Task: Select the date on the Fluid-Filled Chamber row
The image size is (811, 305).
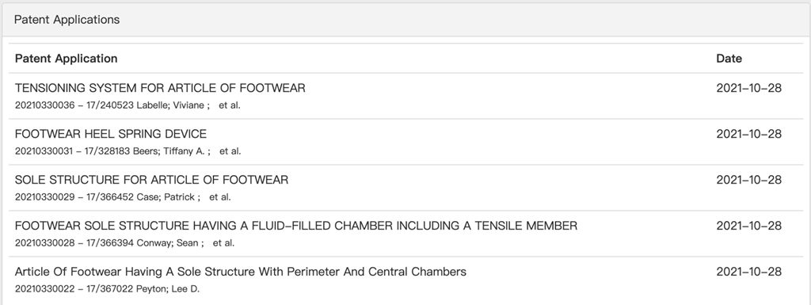Action: click(x=749, y=226)
